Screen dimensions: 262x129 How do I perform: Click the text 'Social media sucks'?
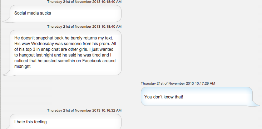pyautogui.click(x=33, y=13)
